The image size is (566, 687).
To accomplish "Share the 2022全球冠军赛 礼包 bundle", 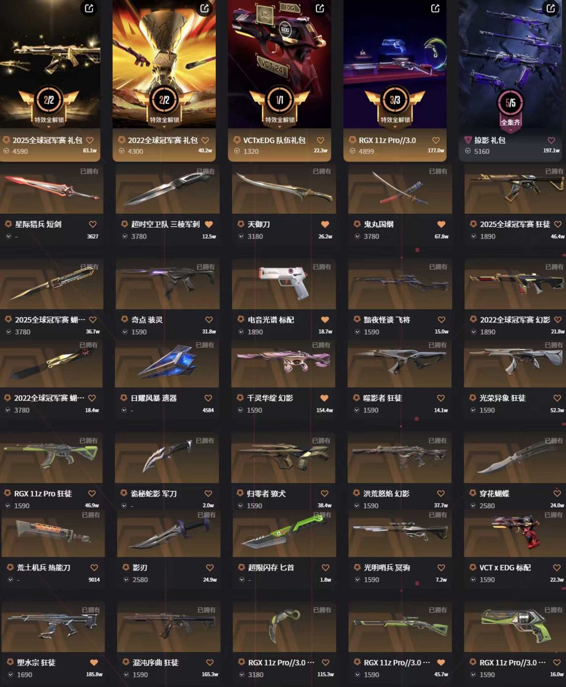I will [x=205, y=8].
